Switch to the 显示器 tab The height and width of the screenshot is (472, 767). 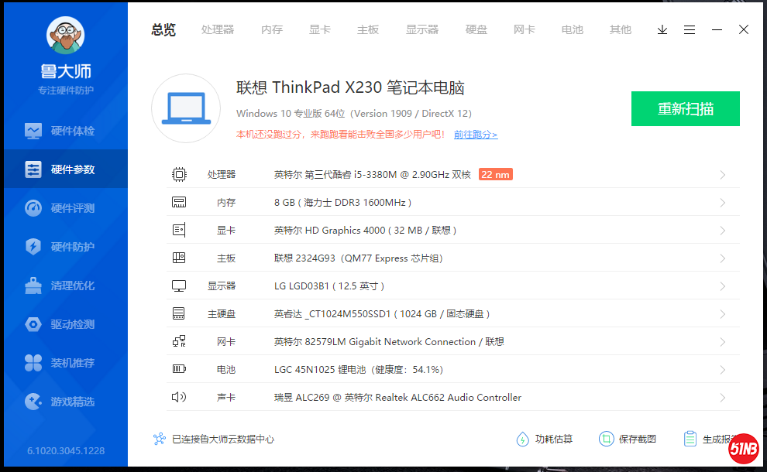422,30
